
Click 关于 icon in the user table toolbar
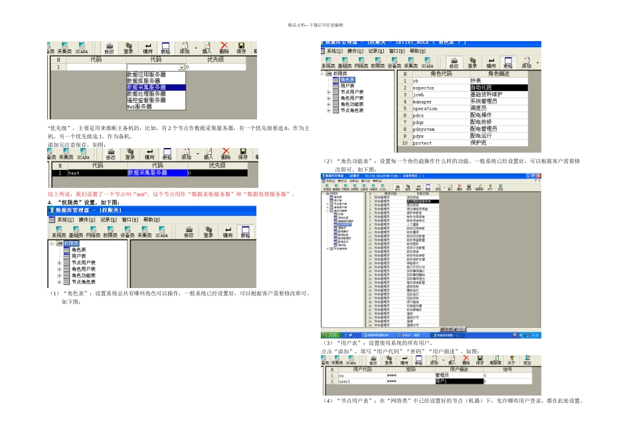(511, 360)
